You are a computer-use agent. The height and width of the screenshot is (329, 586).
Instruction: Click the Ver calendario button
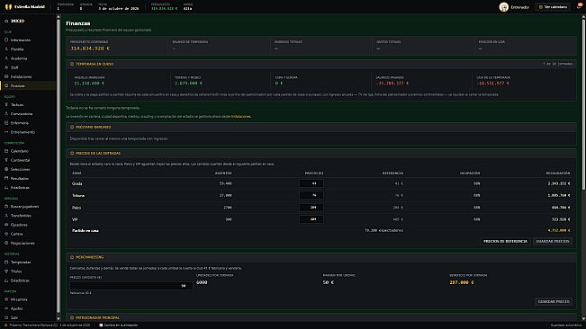[553, 7]
